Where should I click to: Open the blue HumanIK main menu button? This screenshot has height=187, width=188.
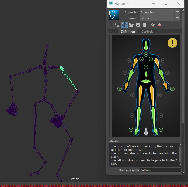coord(114,15)
